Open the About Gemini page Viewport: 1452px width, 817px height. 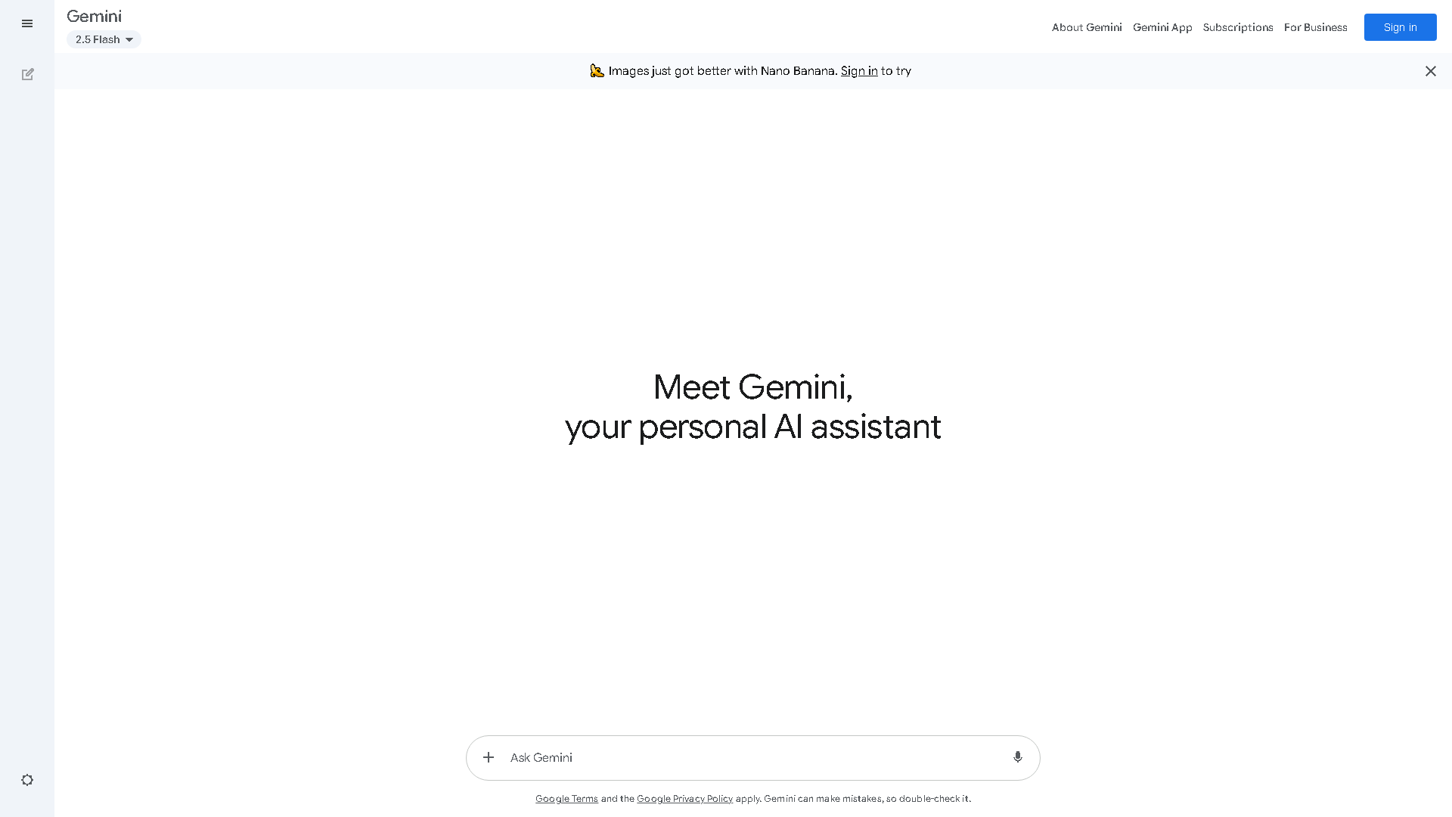coord(1086,27)
